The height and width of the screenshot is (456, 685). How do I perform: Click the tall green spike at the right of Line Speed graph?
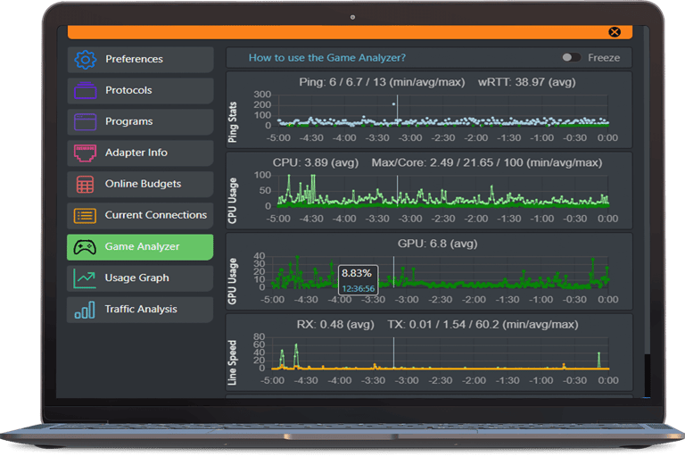click(599, 360)
